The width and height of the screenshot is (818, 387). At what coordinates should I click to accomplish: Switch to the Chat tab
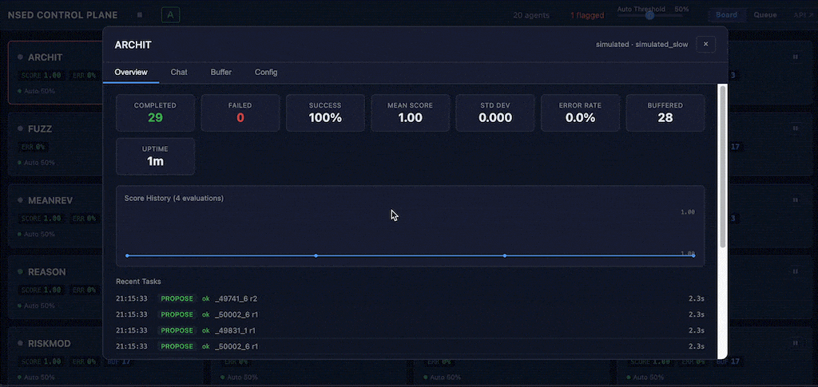[179, 73]
